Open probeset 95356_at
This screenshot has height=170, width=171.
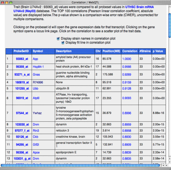22,152
